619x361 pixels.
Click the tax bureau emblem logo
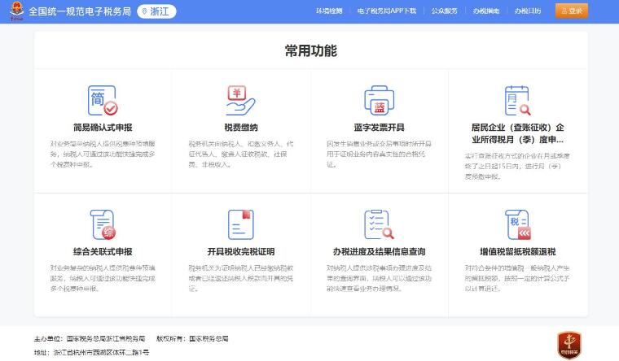[x=13, y=11]
